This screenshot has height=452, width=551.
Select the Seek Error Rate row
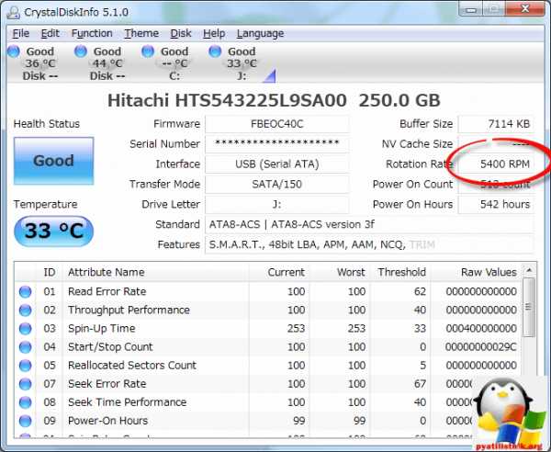268,384
